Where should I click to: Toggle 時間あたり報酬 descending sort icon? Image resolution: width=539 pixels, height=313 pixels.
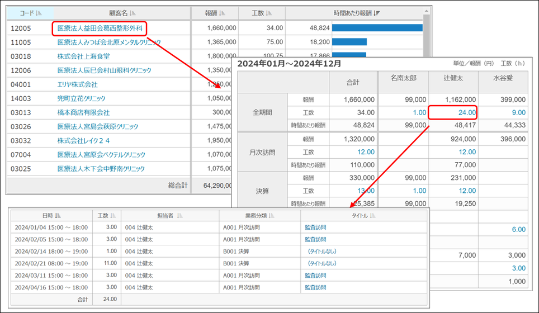[376, 13]
